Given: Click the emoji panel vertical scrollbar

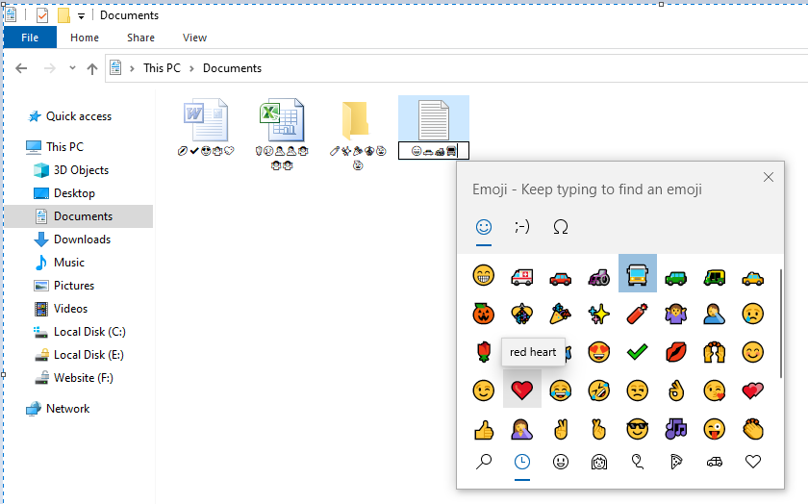Looking at the screenshot, I should point(781,323).
